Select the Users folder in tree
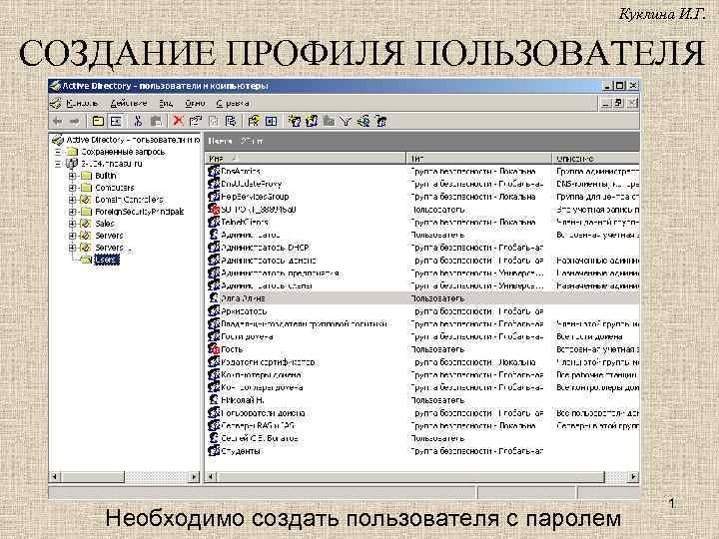This screenshot has height=539, width=719. point(107,260)
